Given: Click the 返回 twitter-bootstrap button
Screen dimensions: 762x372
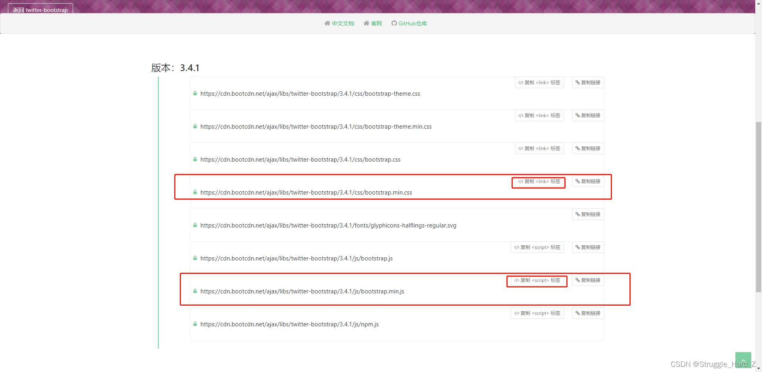Looking at the screenshot, I should [40, 10].
